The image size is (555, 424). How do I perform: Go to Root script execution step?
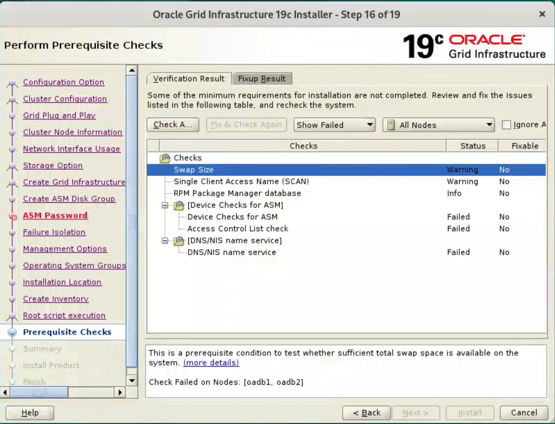(x=64, y=316)
